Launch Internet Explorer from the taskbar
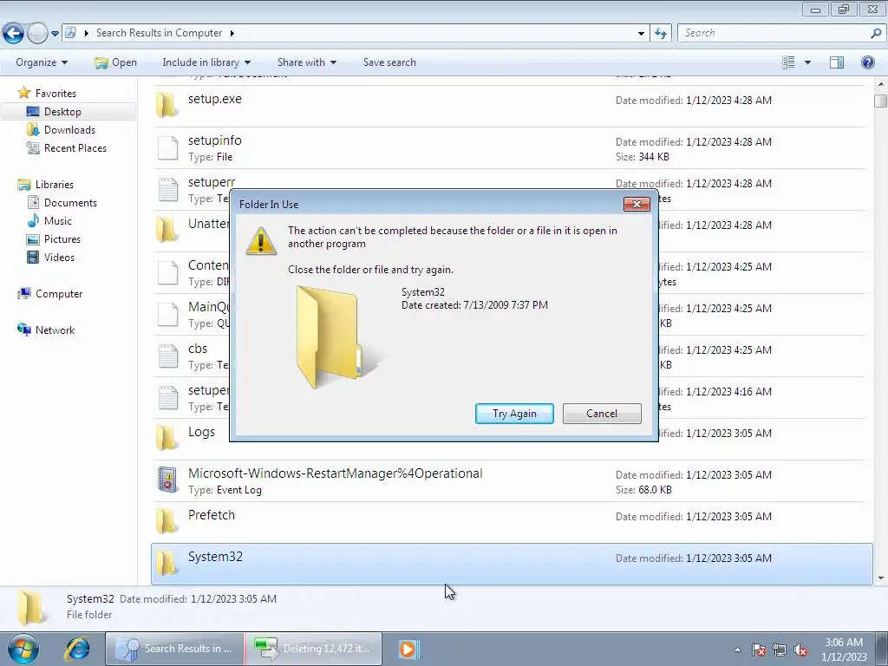This screenshot has height=666, width=888. point(76,649)
